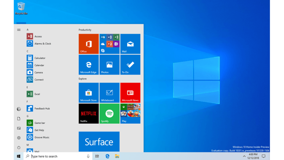Open the Mail tile in Productivity
Screen dimensions: 284x160
pos(130,44)
